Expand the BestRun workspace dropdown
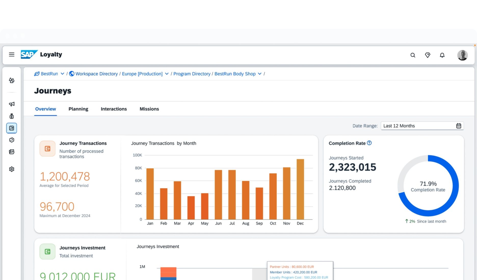This screenshot has height=280, width=477. click(x=63, y=74)
